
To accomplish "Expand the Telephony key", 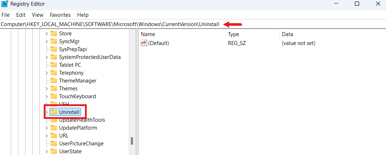I will (x=47, y=73).
